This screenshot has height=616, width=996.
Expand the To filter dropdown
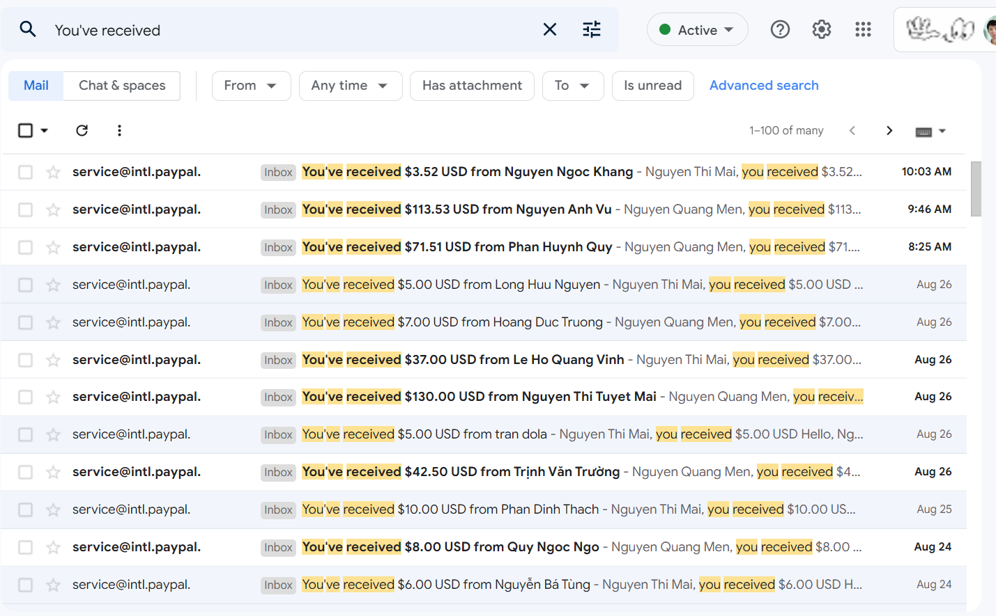click(x=573, y=86)
